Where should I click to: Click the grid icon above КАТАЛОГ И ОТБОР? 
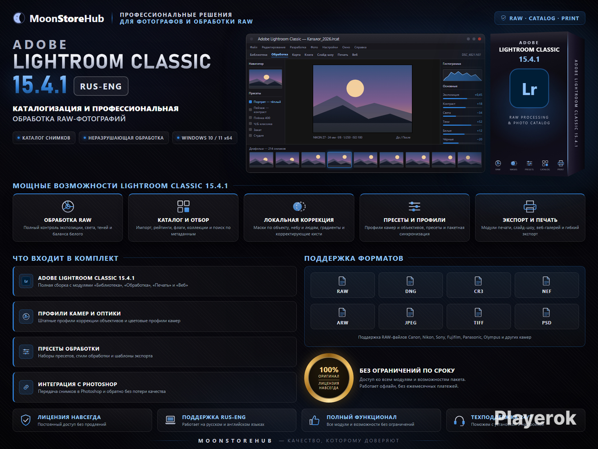pos(183,206)
